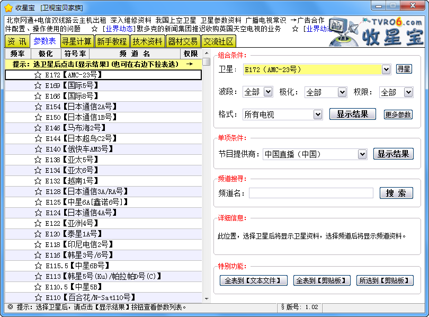Click the star icon beside E125 中星6A
The height and width of the screenshot is (317, 429).
(x=38, y=202)
